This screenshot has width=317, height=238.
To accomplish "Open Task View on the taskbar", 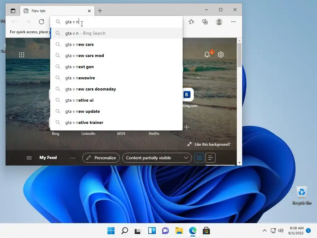I will 138,231.
